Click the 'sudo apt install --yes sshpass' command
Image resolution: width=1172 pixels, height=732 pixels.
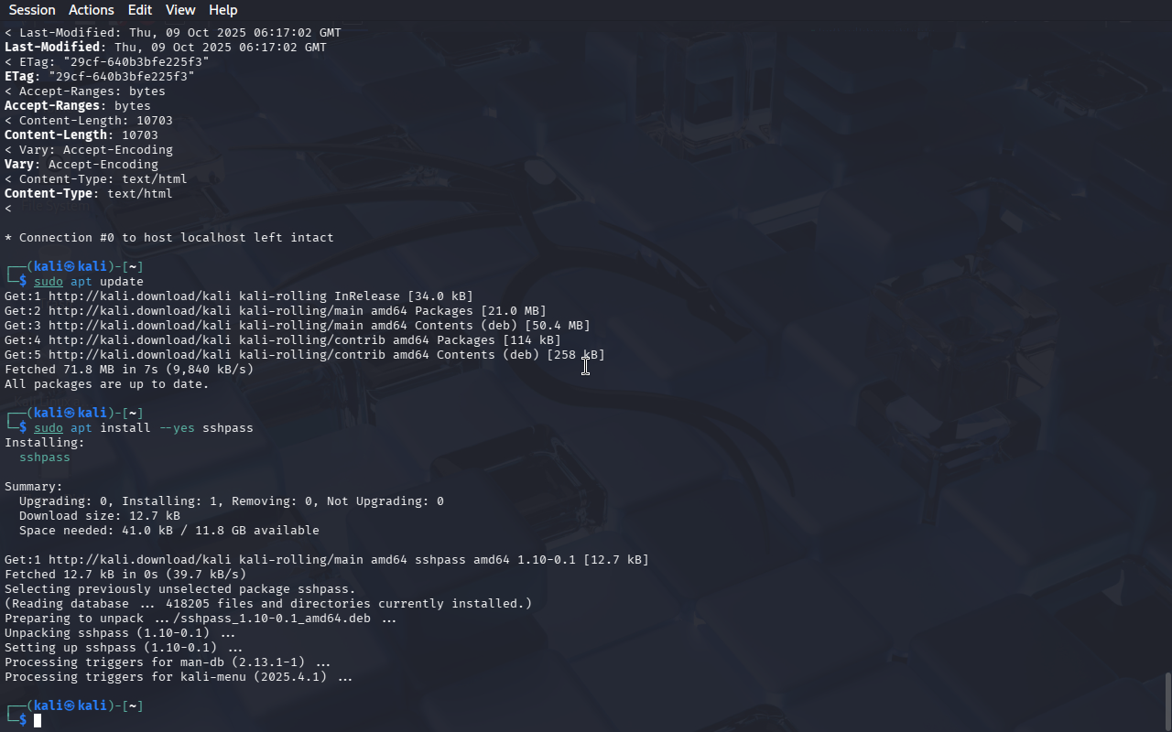point(144,428)
